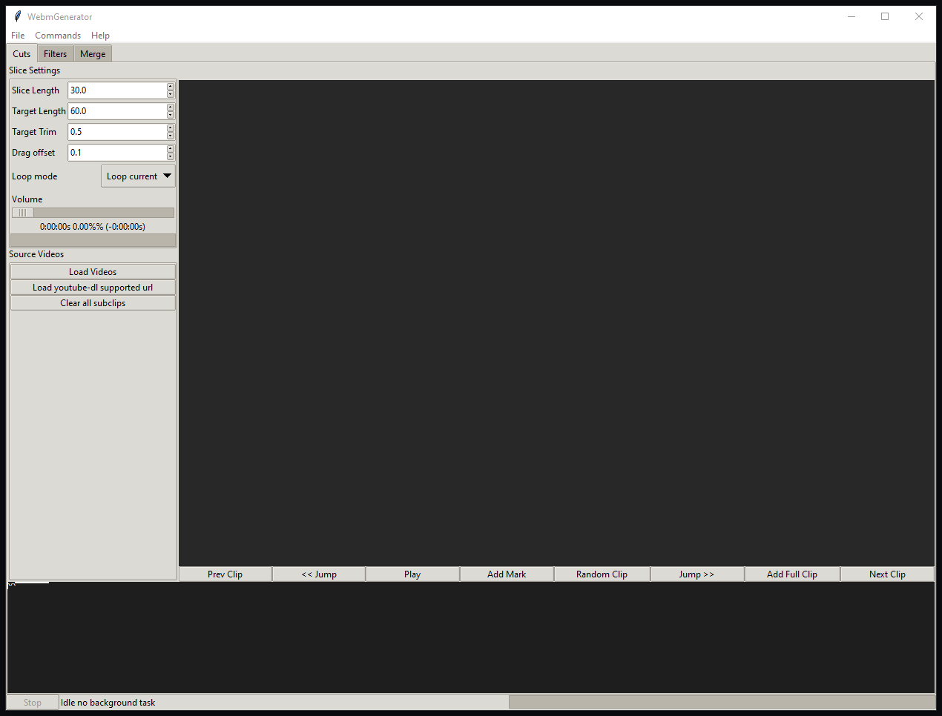Screen dimensions: 942x716
Task: Click the 'Idle no background task' status text
Action: click(108, 703)
